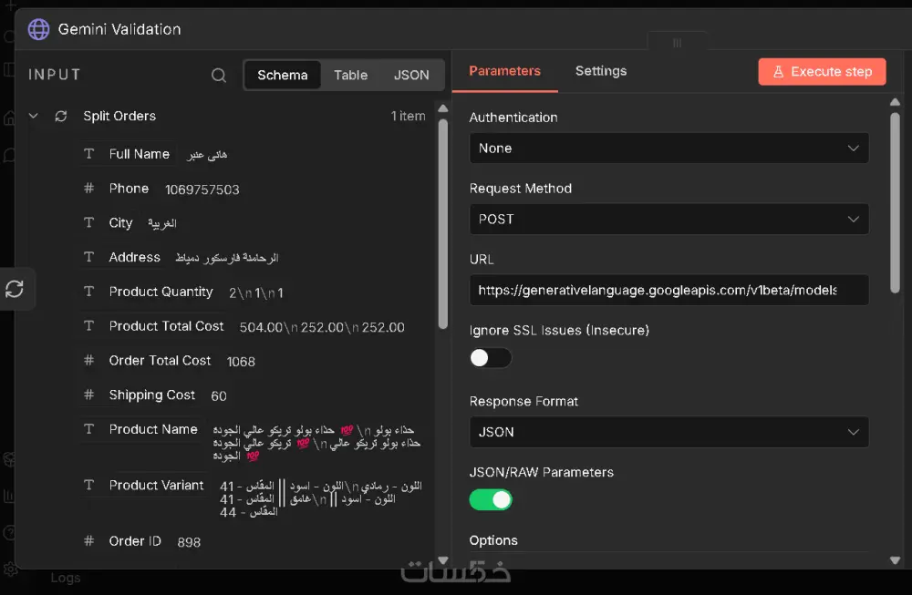Click the Gemini Validation globe icon
The width and height of the screenshot is (912, 595).
click(39, 29)
